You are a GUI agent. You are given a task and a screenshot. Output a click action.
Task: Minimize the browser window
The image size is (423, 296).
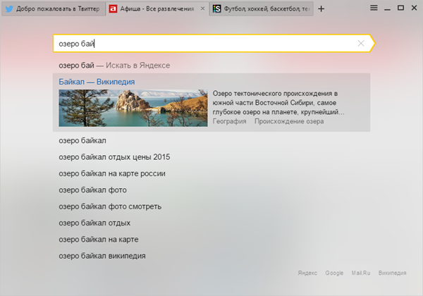pos(387,8)
